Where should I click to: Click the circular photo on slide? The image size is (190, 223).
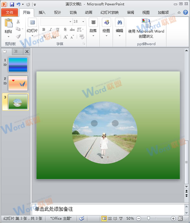[x=105, y=132]
